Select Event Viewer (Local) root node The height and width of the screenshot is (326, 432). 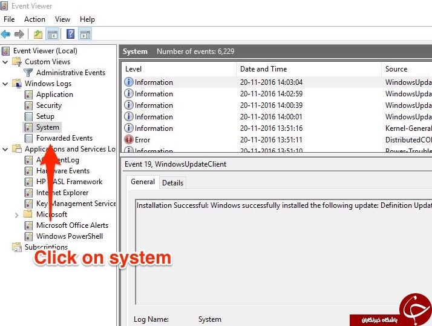pos(45,51)
